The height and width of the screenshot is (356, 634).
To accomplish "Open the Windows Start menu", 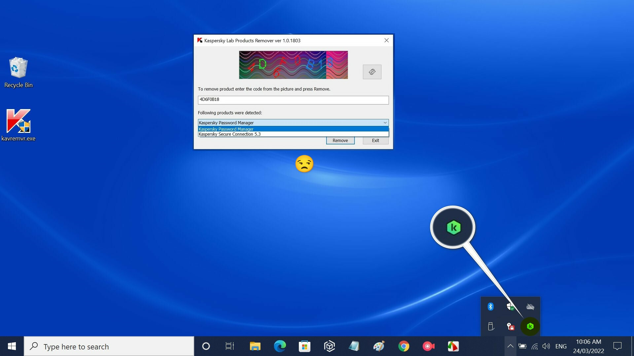I will tap(12, 346).
